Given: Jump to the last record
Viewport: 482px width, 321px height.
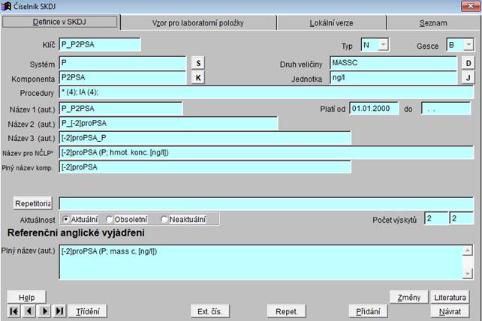Looking at the screenshot, I should click(x=59, y=310).
